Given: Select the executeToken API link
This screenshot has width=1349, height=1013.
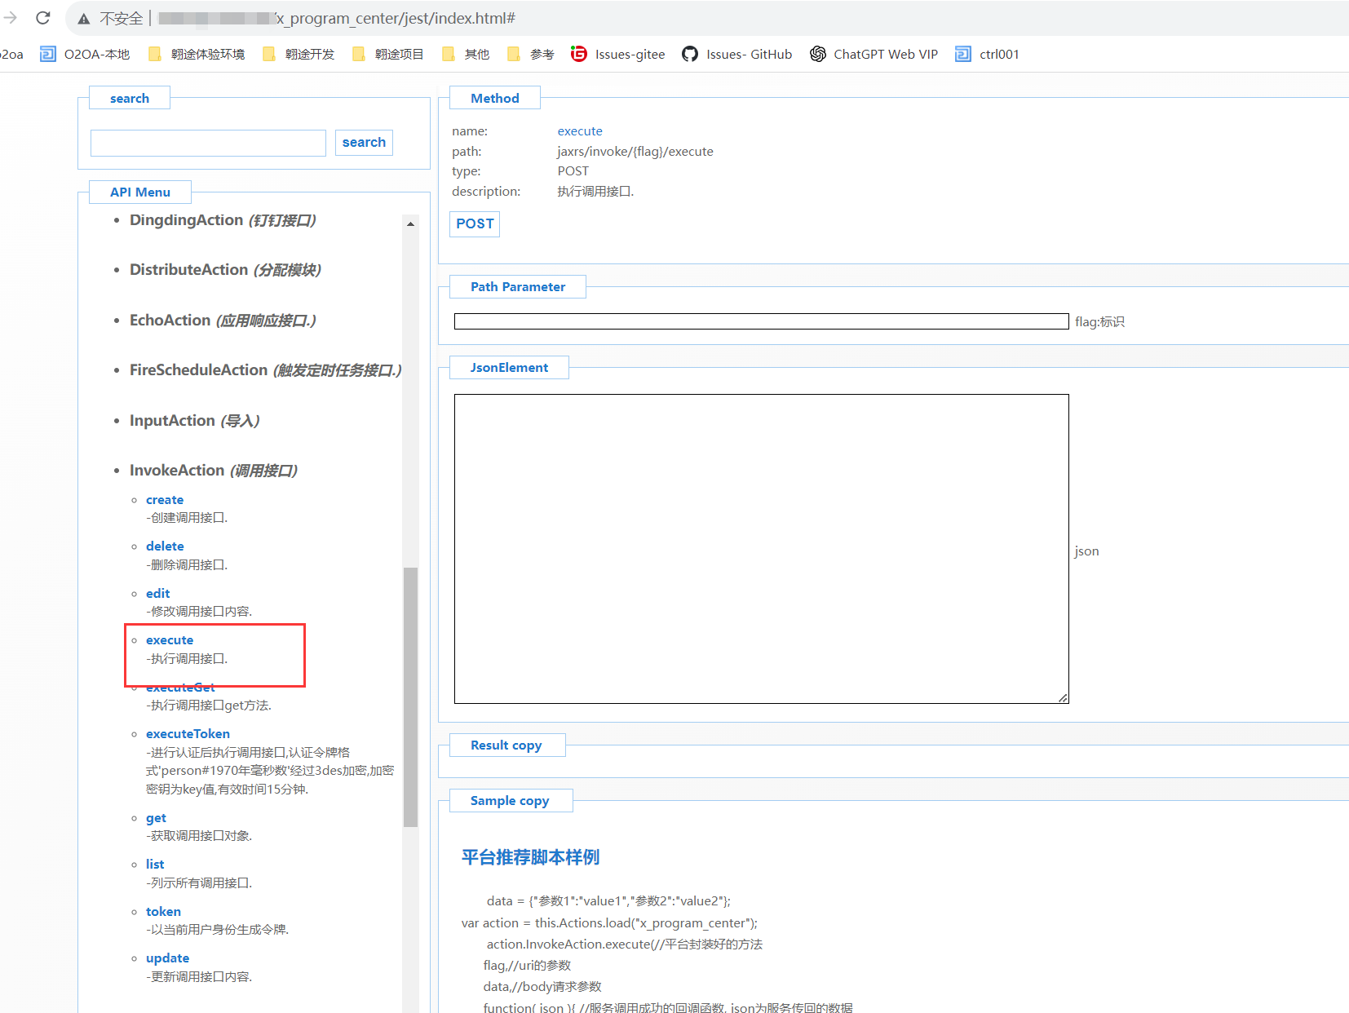Looking at the screenshot, I should pyautogui.click(x=188, y=734).
